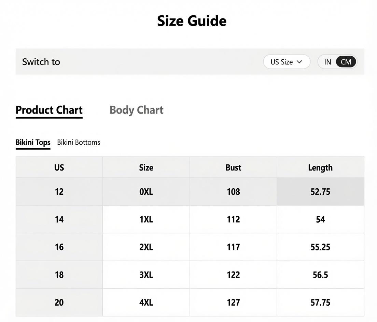
Task: Switch to the Body Chart tab
Action: 136,110
